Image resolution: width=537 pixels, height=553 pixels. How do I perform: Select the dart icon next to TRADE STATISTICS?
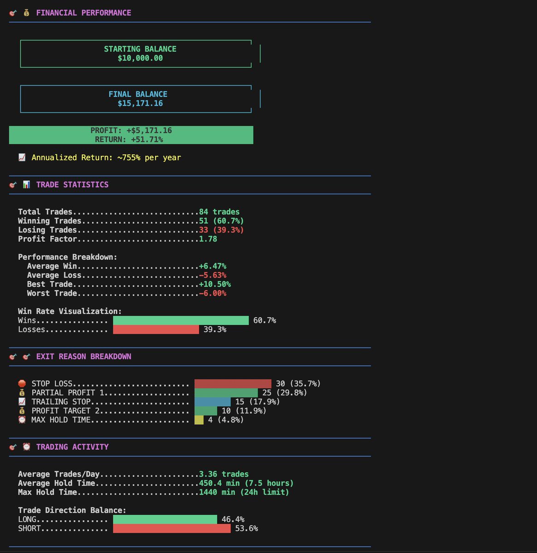point(13,184)
